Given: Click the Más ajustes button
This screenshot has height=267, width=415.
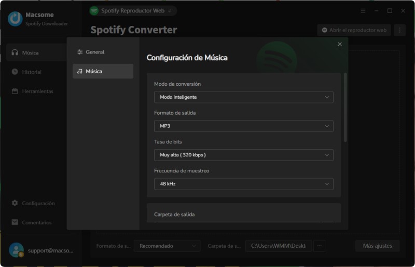Looking at the screenshot, I should click(x=378, y=246).
